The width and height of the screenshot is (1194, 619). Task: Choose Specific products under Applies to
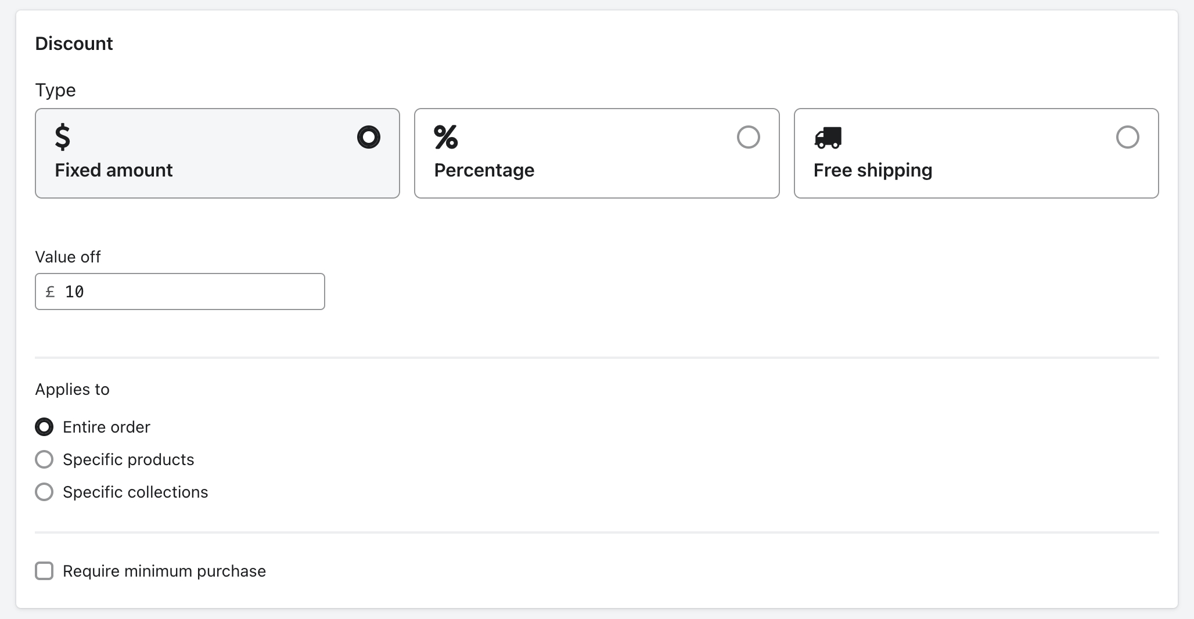point(44,459)
